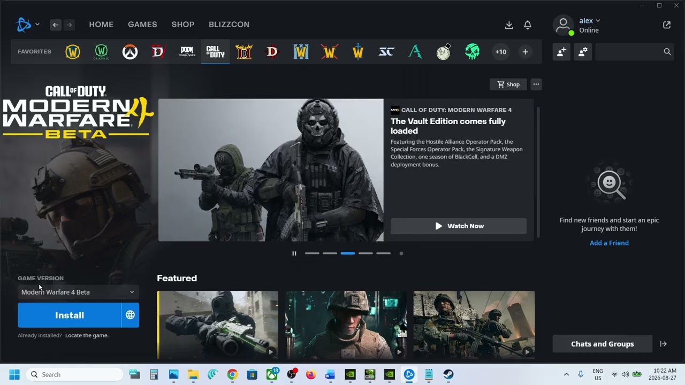Expand the alex account dropdown
Image resolution: width=685 pixels, height=385 pixels.
click(x=589, y=21)
